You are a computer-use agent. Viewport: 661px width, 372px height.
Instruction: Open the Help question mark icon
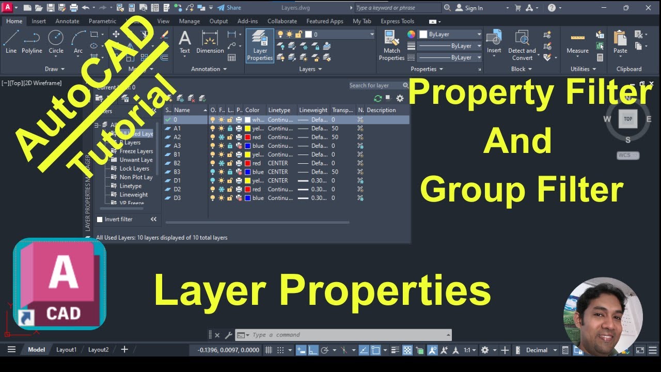point(552,8)
